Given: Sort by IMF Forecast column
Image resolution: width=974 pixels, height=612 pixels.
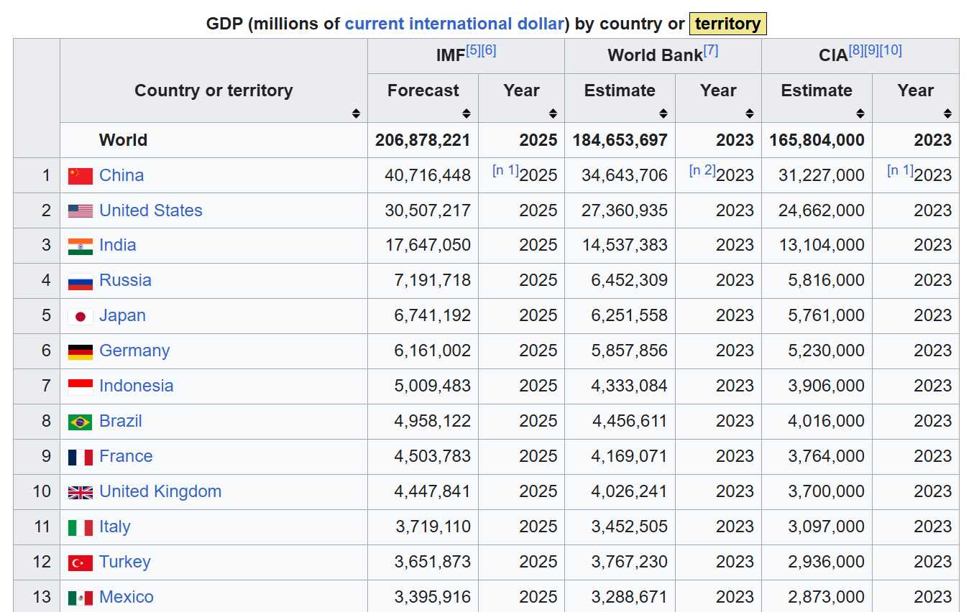Looking at the screenshot, I should click(x=467, y=113).
